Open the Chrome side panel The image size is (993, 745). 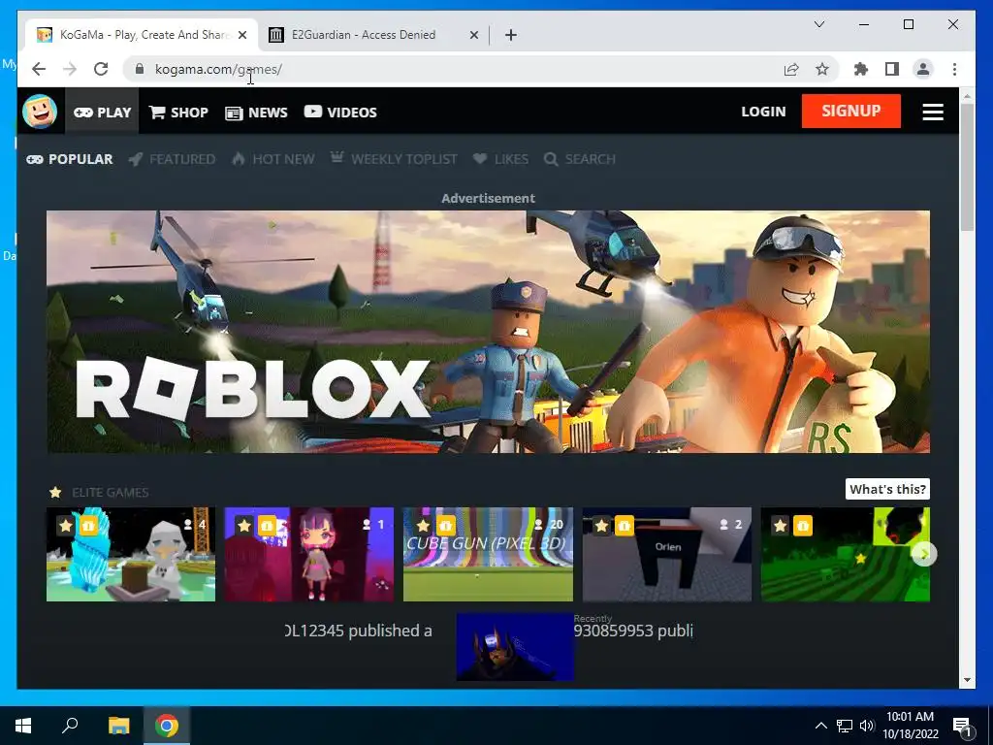[892, 69]
